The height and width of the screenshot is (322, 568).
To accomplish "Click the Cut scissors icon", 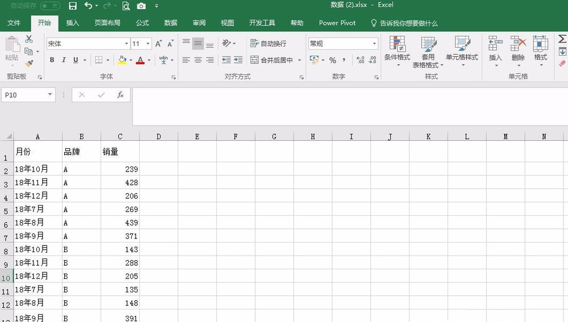I will (x=28, y=39).
